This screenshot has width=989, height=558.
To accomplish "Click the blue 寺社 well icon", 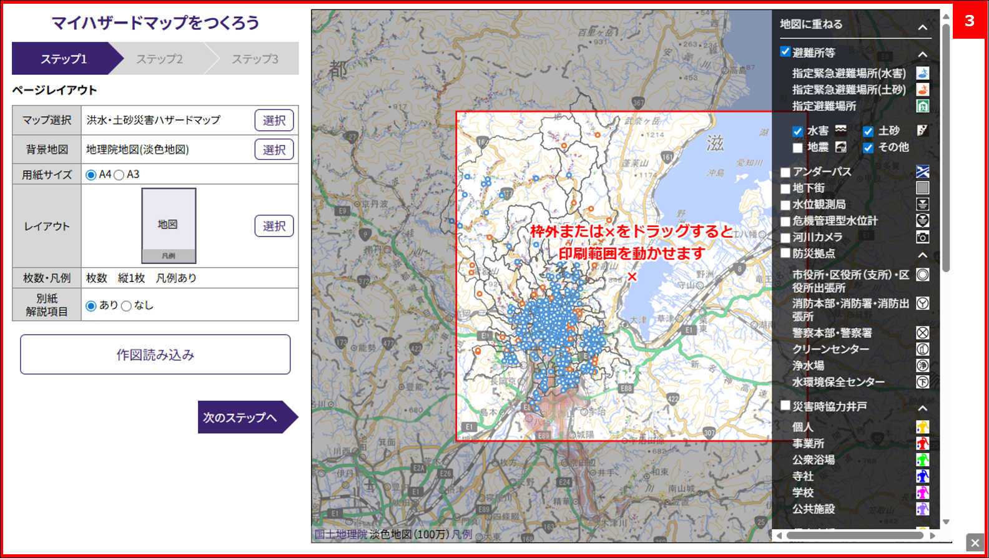I will 922,476.
